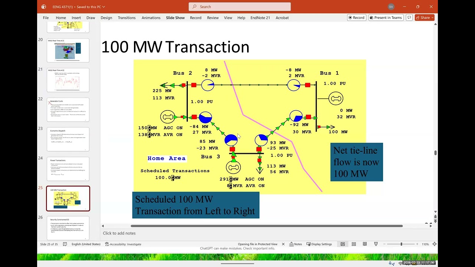The image size is (475, 267).
Task: Click vertical scrollbar up arrow in slide pane
Action: [x=435, y=24]
